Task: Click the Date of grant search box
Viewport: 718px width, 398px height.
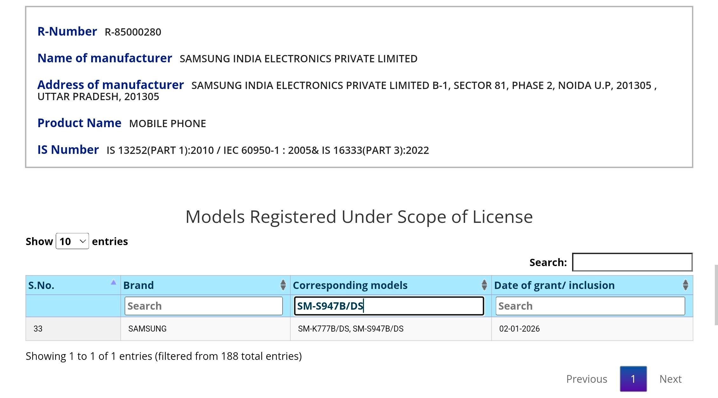Action: [591, 306]
